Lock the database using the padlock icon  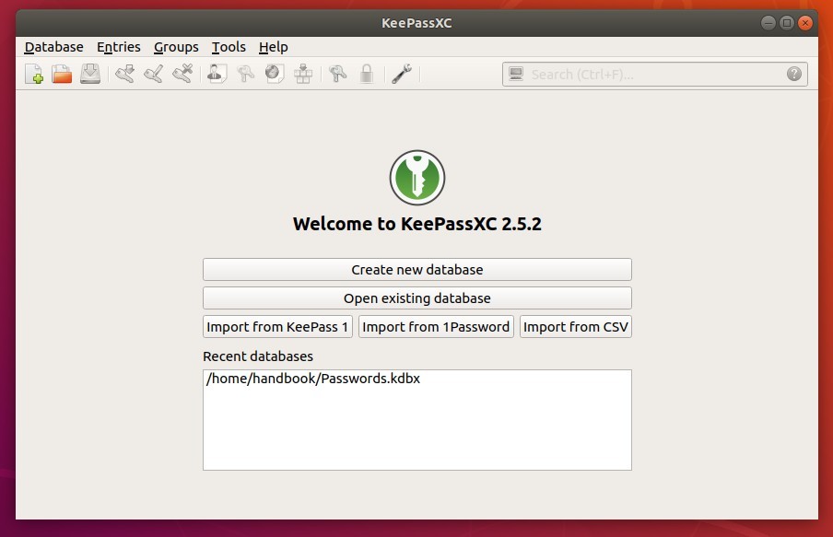(x=366, y=74)
